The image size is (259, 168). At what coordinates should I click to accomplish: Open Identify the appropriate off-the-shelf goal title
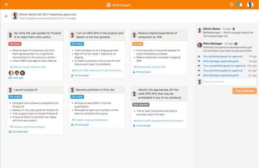[x=160, y=94]
